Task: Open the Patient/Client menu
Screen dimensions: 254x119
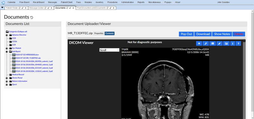Action: coord(67,3)
